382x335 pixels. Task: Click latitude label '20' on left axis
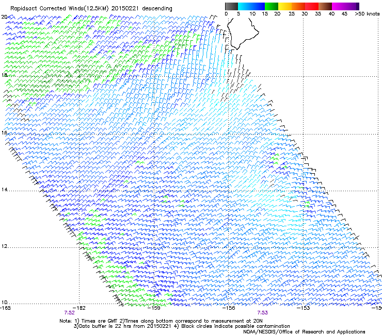coord(4,17)
